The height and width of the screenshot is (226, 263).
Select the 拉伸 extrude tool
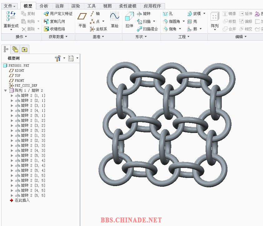129,20
